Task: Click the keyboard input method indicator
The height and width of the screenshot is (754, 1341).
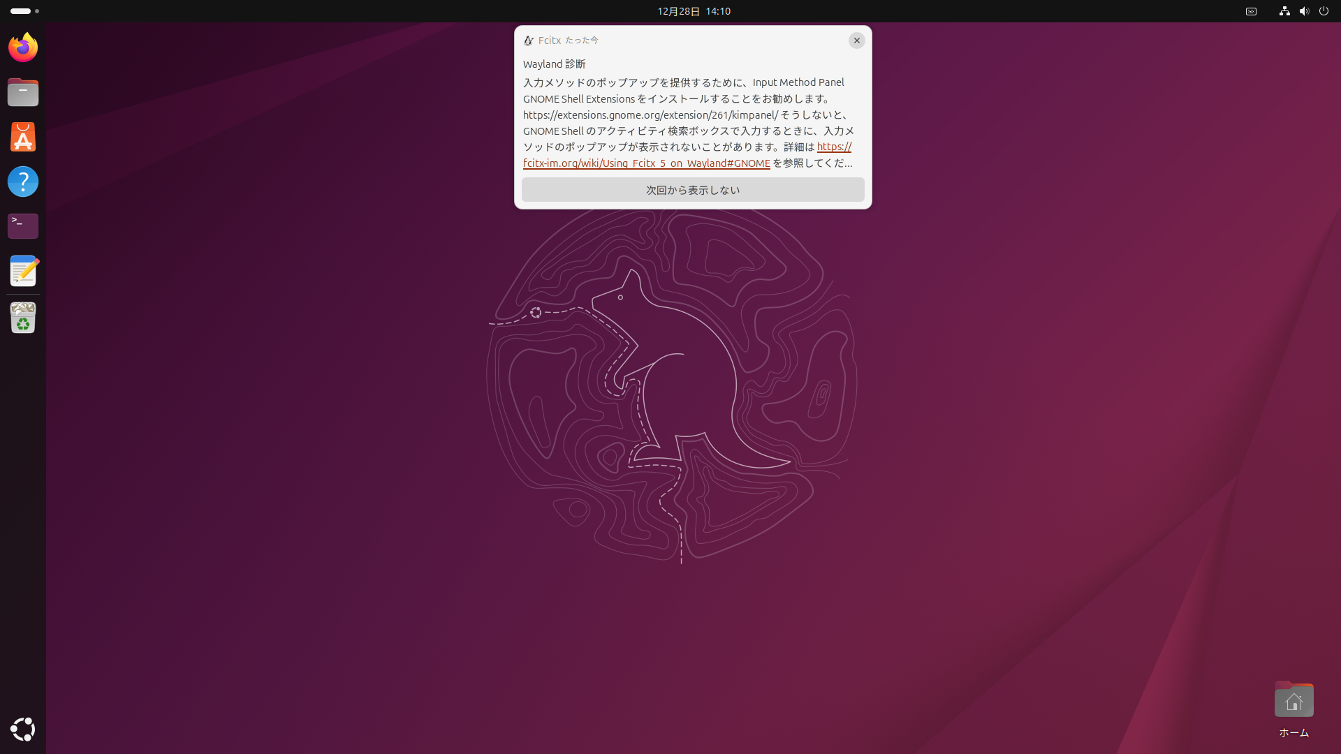Action: tap(1251, 11)
